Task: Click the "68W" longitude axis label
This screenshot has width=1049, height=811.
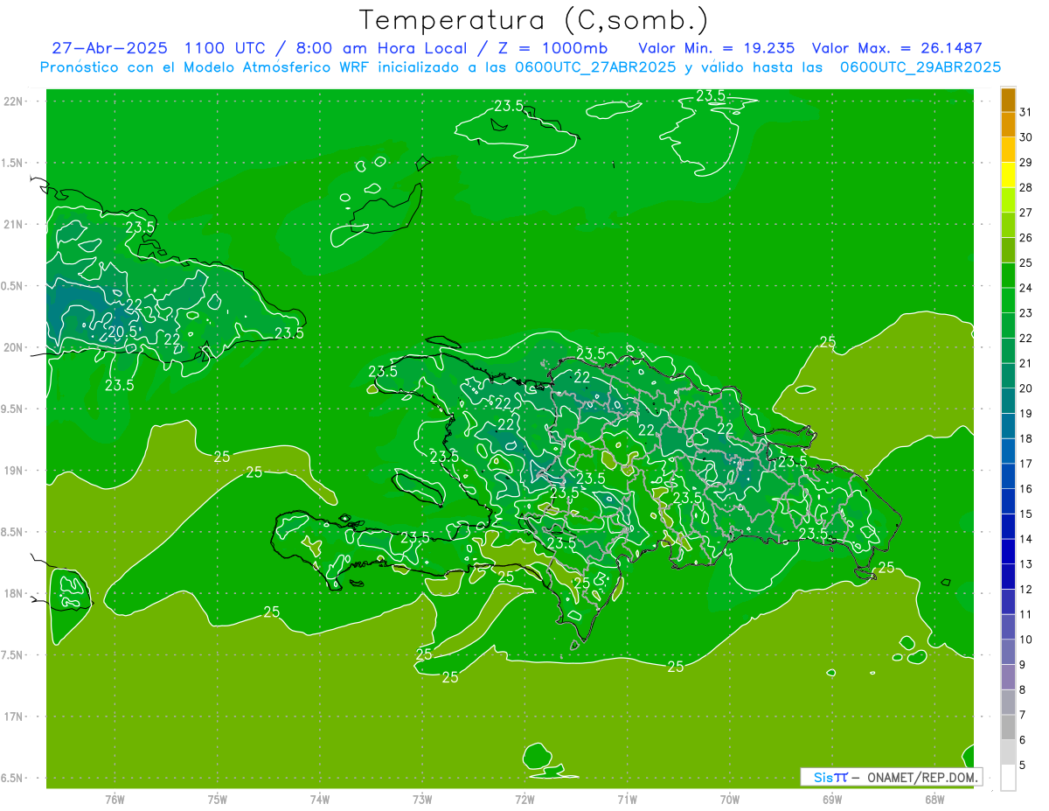Action: point(934,800)
